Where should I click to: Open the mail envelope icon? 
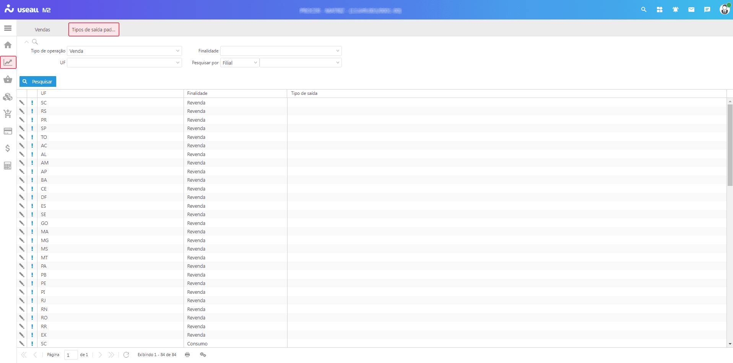point(691,9)
